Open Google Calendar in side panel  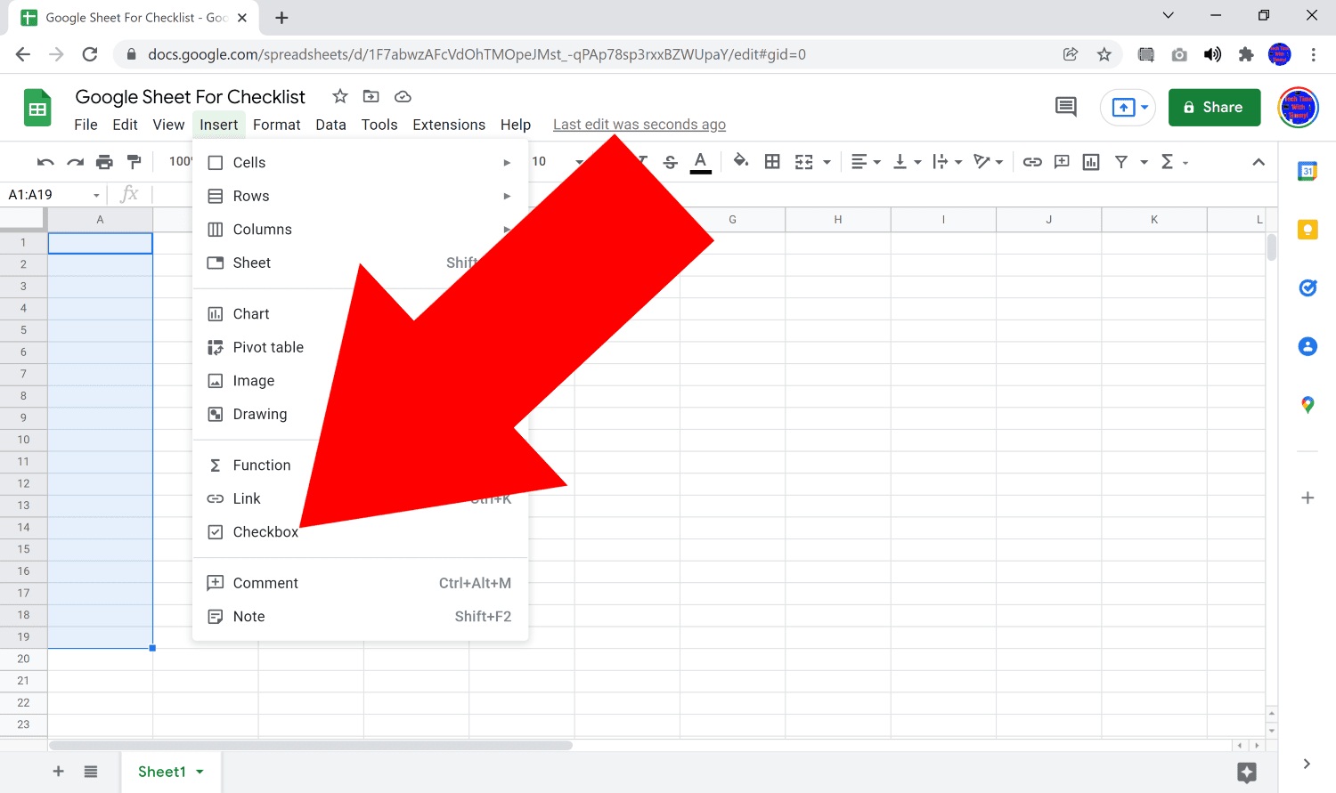coord(1307,172)
